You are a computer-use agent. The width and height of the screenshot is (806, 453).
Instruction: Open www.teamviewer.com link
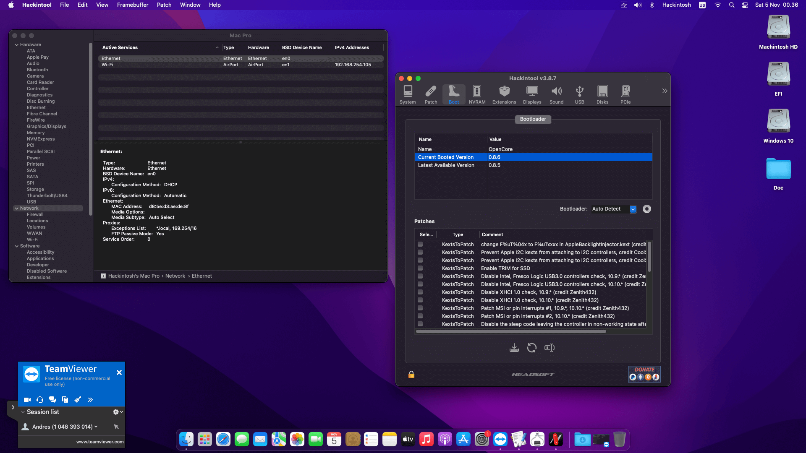point(100,442)
